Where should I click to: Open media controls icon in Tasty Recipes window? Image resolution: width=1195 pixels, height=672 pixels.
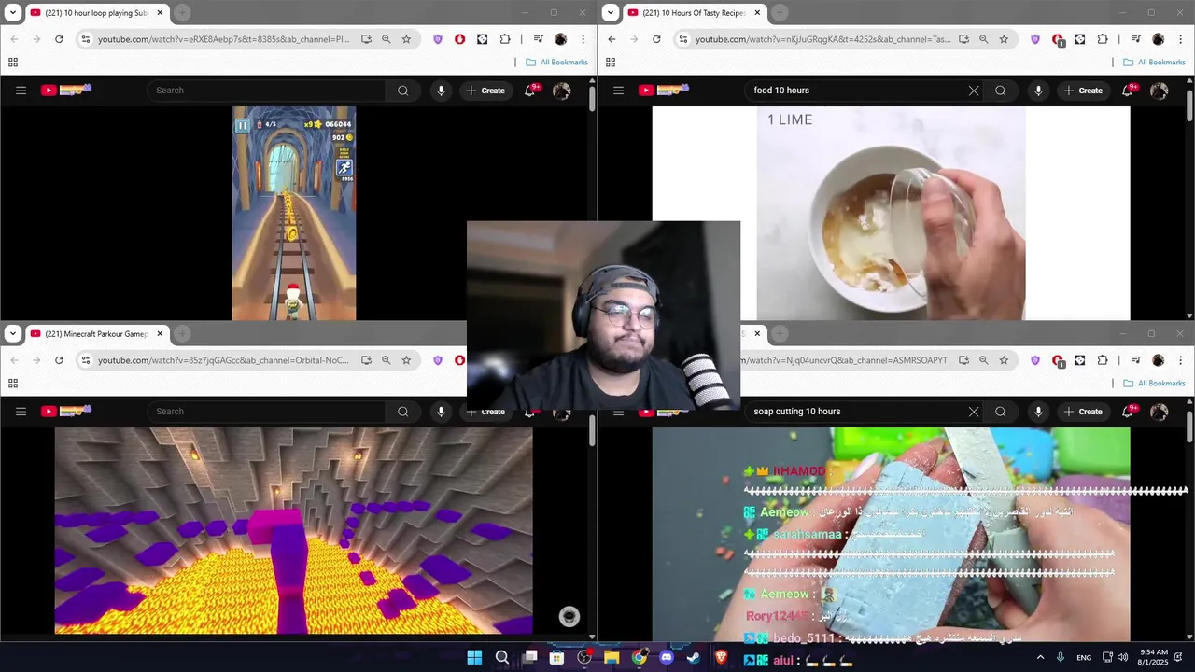1135,39
